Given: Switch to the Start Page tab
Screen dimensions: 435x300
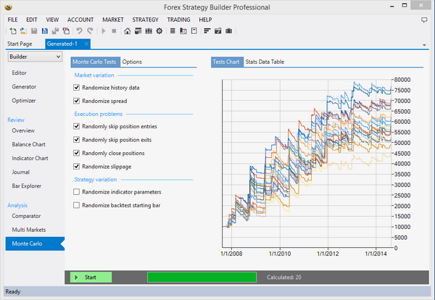Looking at the screenshot, I should pos(20,43).
